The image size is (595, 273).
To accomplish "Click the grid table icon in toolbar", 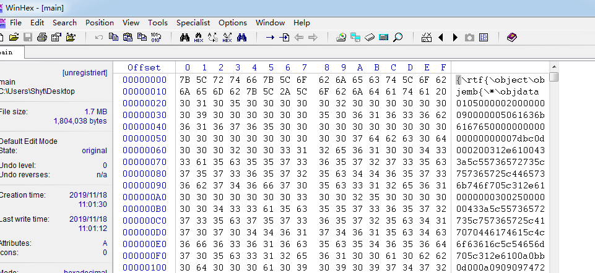I will click(484, 37).
